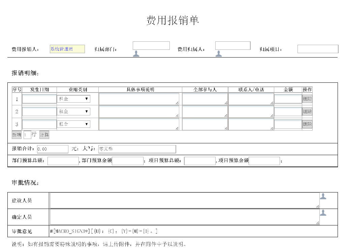Focus the 发生日期 field in row 1

point(39,99)
